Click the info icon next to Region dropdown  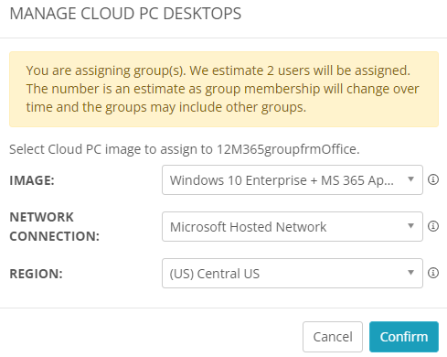(433, 273)
